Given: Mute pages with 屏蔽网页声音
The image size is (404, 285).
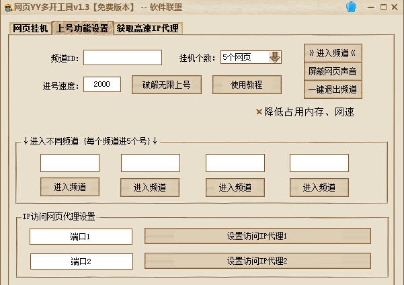Looking at the screenshot, I should 331,71.
